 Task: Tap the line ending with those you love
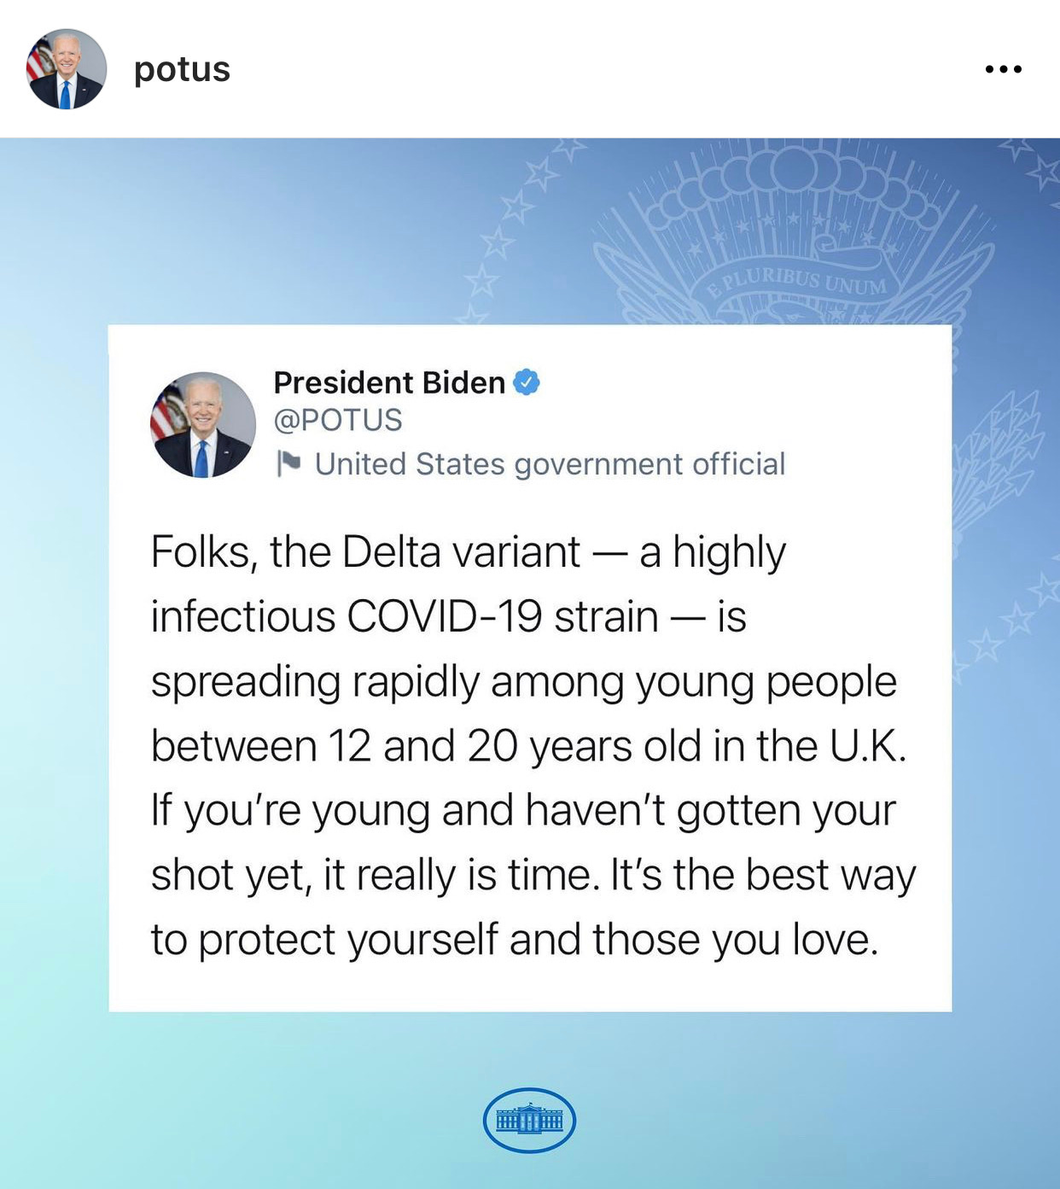coord(515,940)
